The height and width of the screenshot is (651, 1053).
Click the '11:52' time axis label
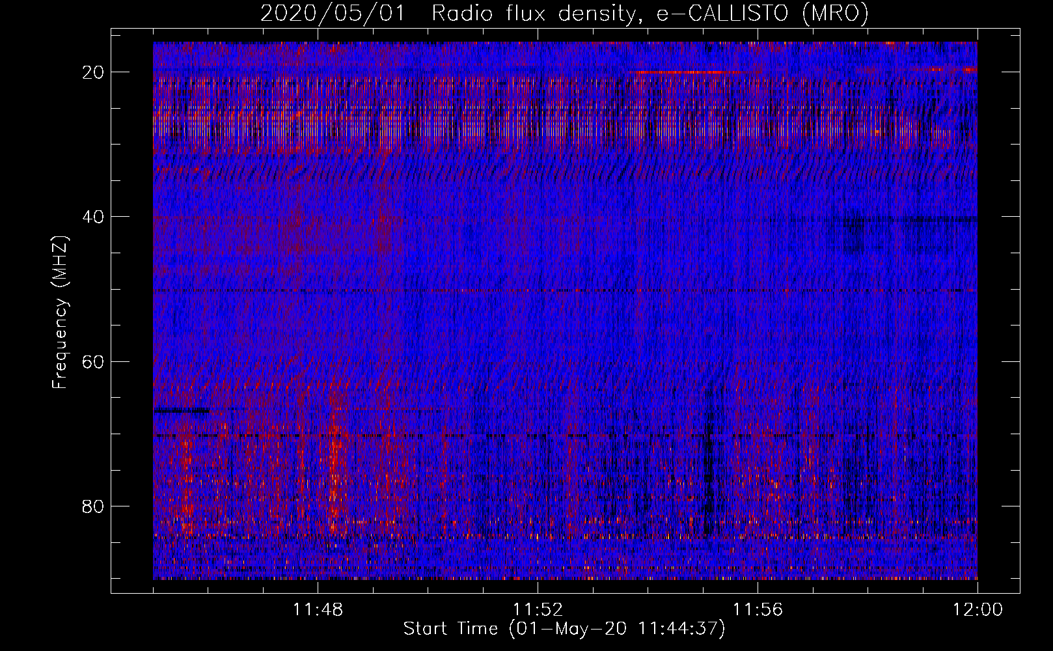point(538,610)
